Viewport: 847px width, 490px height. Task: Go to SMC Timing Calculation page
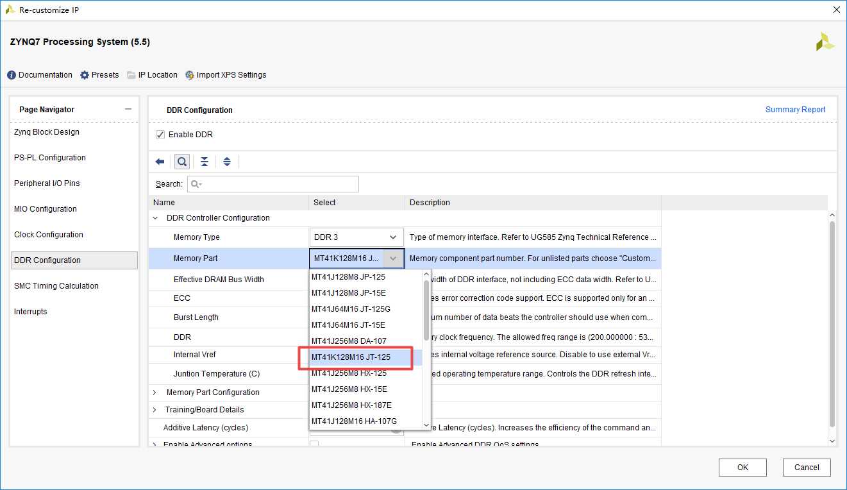point(56,286)
